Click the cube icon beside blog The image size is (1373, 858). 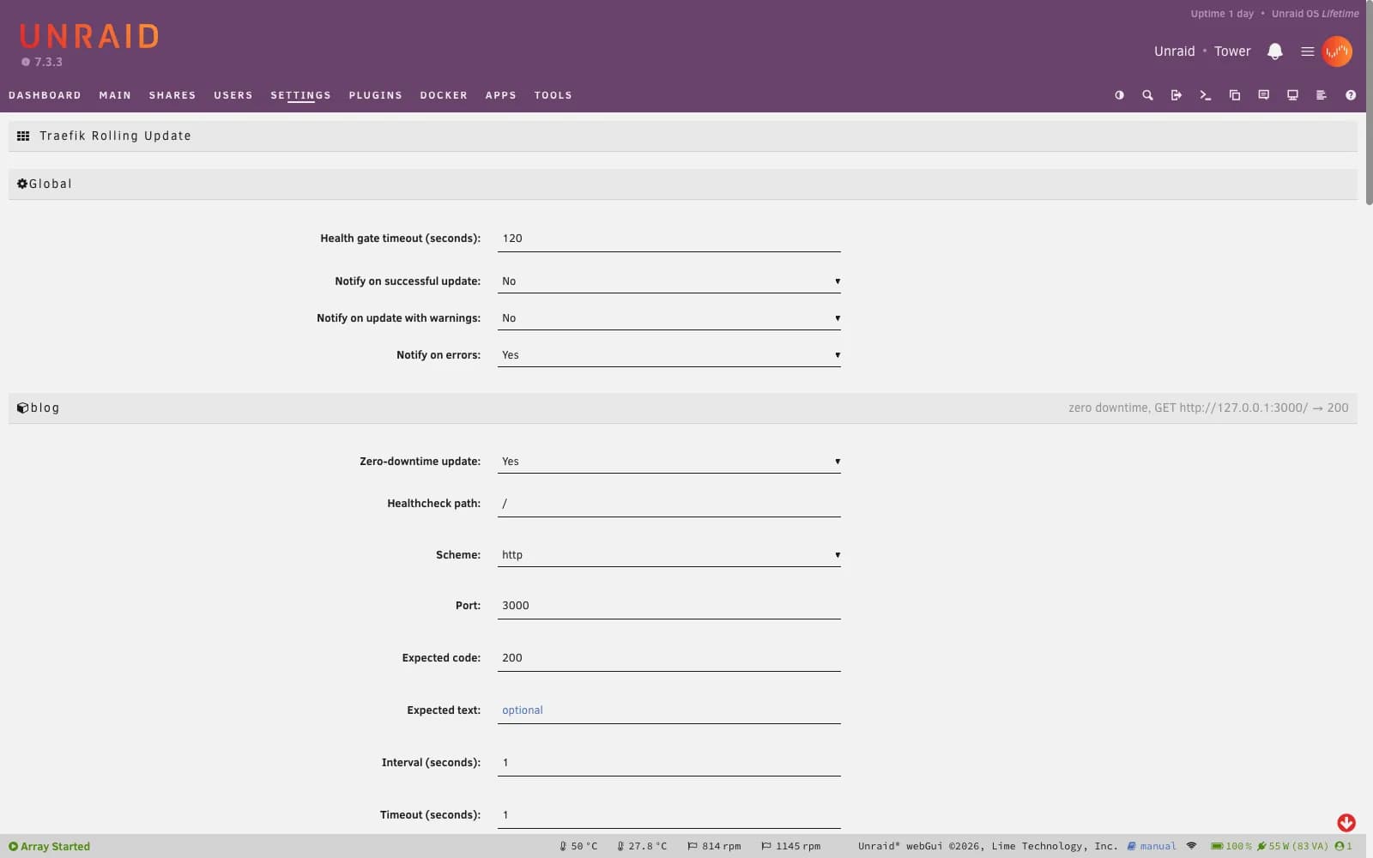point(22,408)
